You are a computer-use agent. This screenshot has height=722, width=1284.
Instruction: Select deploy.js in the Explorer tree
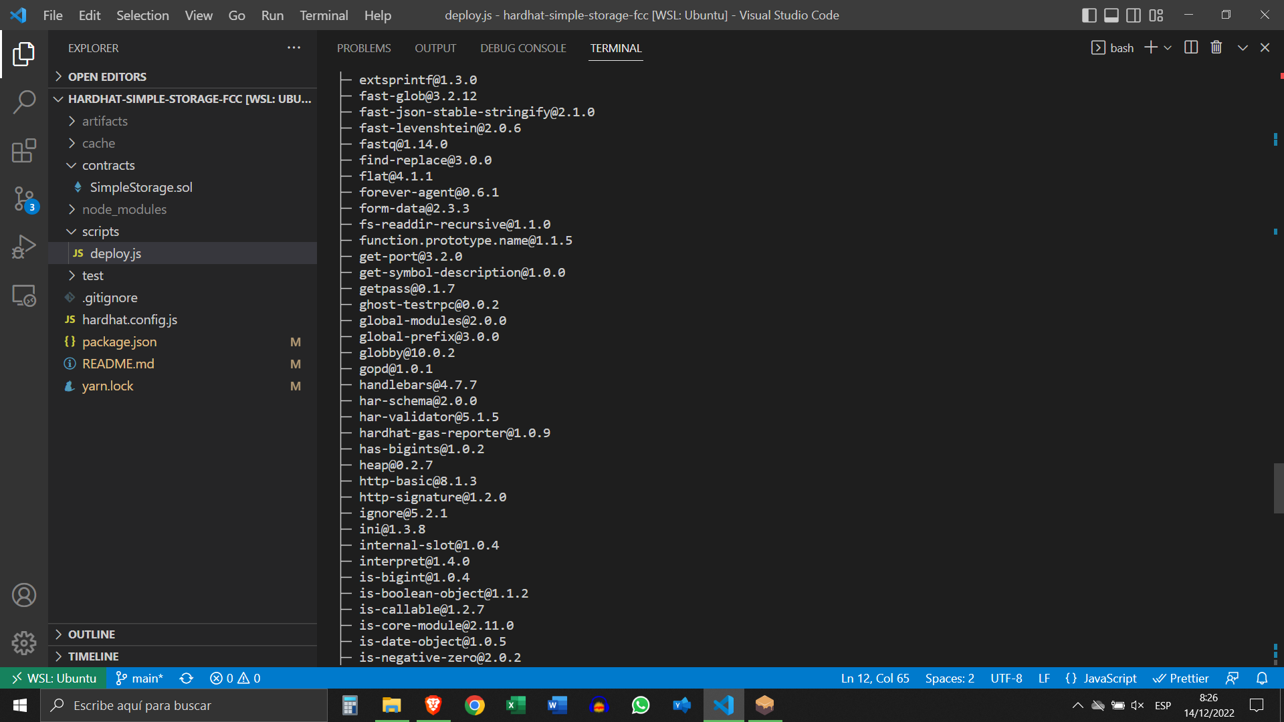(x=115, y=253)
